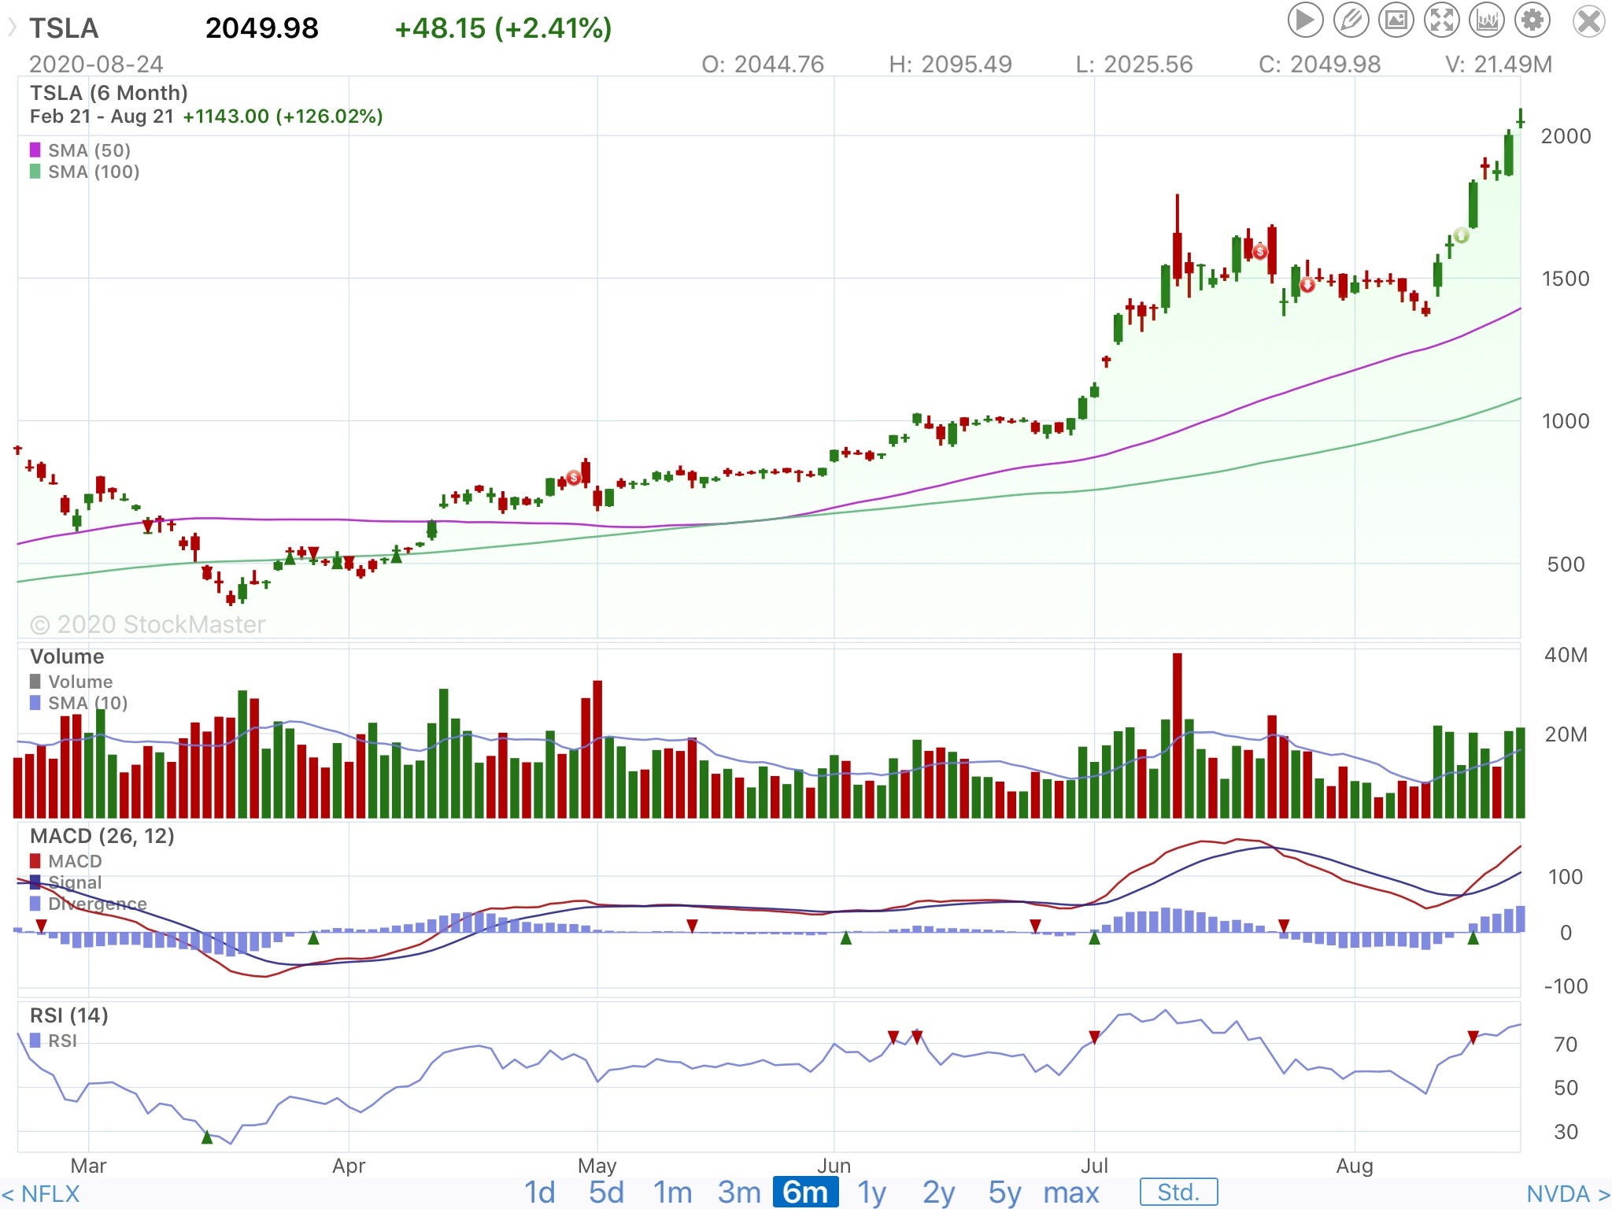Tap the MACD buy marker before Jul
The height and width of the screenshot is (1209, 1612).
[x=1094, y=937]
